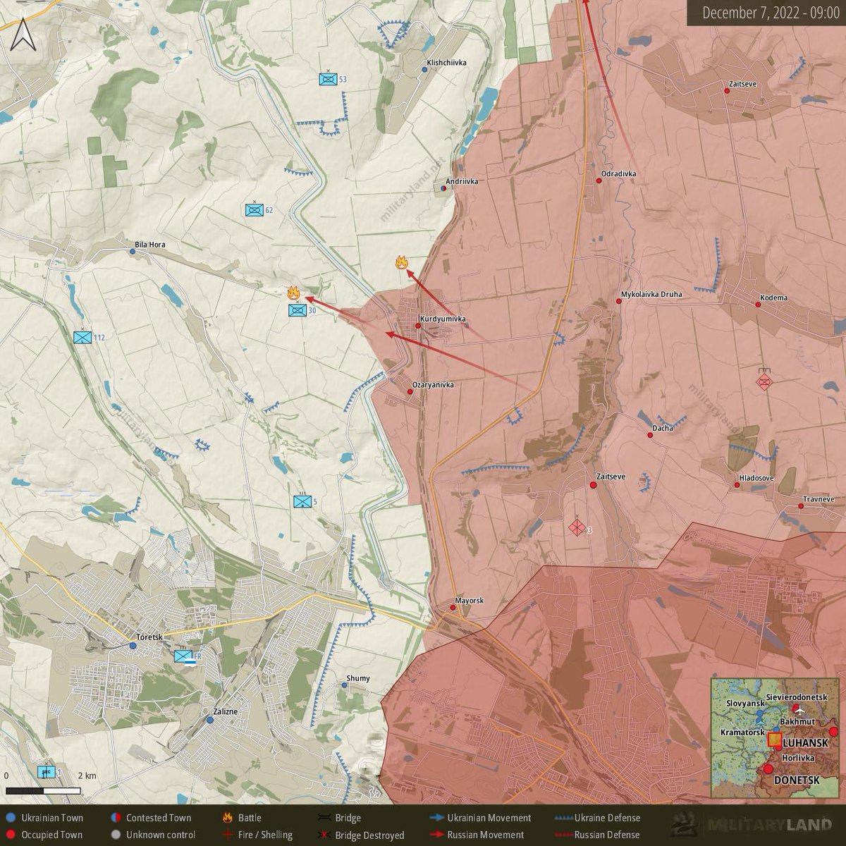Click the Ukrainian Town legend text
846x846 pixels.
pyautogui.click(x=52, y=818)
